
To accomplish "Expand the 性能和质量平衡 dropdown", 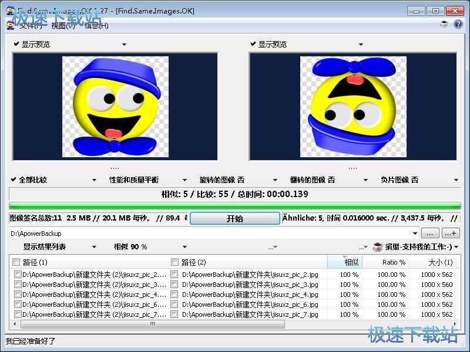I will click(147, 180).
